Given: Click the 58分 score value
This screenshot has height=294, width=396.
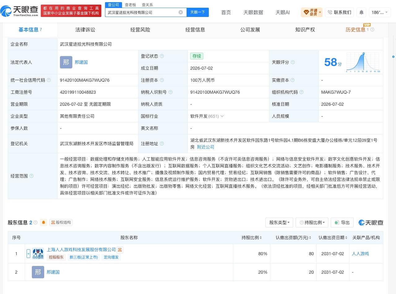Looking at the screenshot, I should click(x=333, y=62).
